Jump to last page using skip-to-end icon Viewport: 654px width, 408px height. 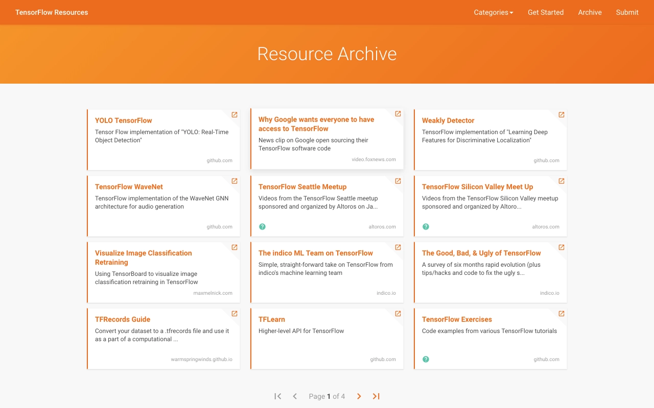click(x=376, y=396)
